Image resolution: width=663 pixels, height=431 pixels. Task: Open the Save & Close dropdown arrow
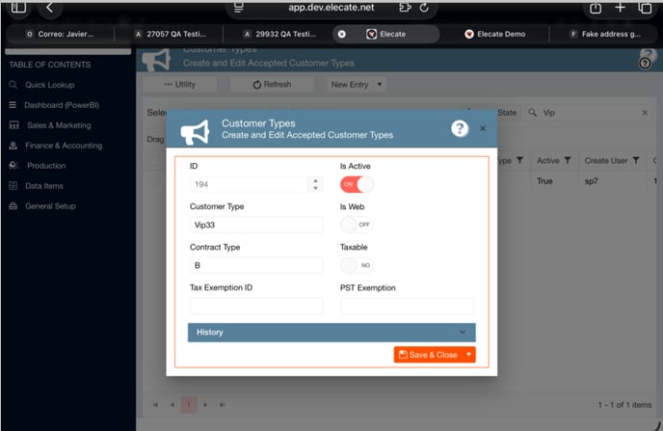469,355
